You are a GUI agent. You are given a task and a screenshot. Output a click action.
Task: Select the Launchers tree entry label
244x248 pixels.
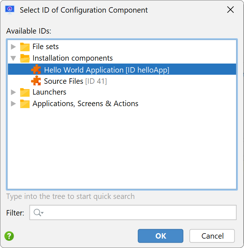[x=49, y=92]
